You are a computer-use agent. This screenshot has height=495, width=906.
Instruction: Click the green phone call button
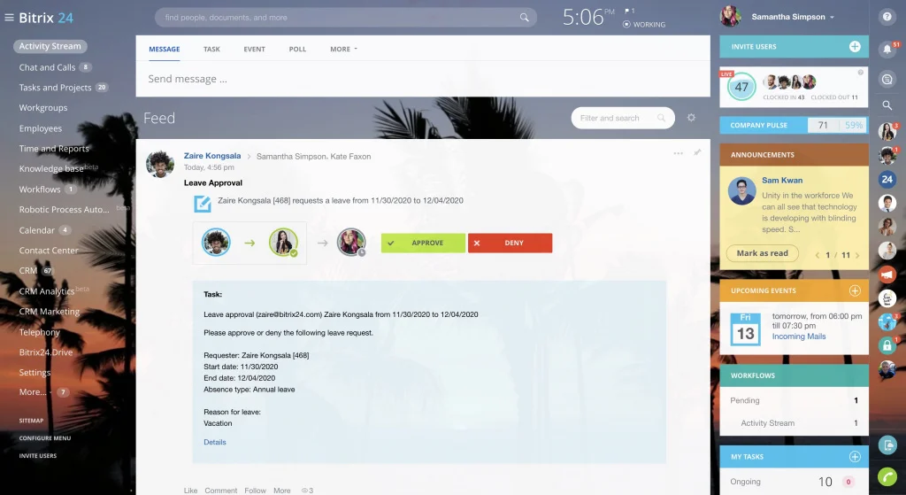click(887, 477)
